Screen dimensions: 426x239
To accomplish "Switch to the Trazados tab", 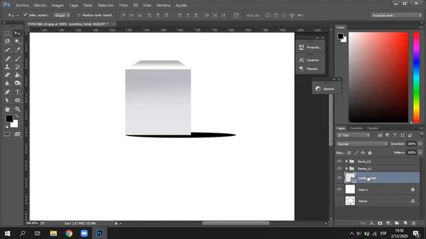I will [356, 128].
